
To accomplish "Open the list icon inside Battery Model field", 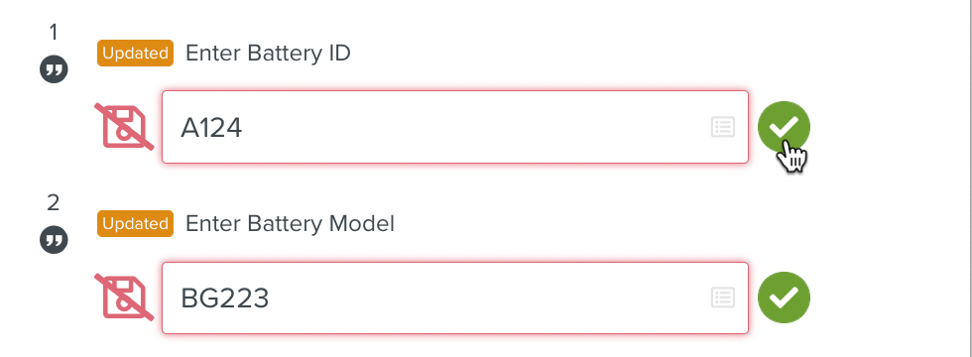I will [x=723, y=297].
